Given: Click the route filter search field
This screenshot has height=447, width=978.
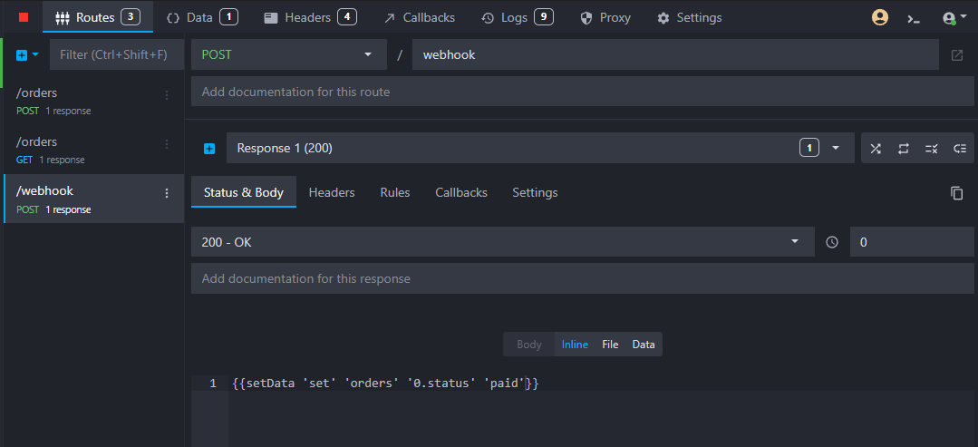Looking at the screenshot, I should (x=116, y=55).
